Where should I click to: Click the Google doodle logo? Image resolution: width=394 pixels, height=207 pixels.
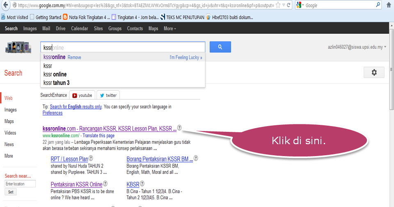click(18, 47)
